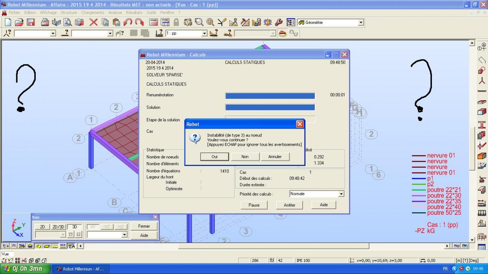Switch view to 2D/3D in Vue panel
This screenshot has height=274, width=488.
59,227
